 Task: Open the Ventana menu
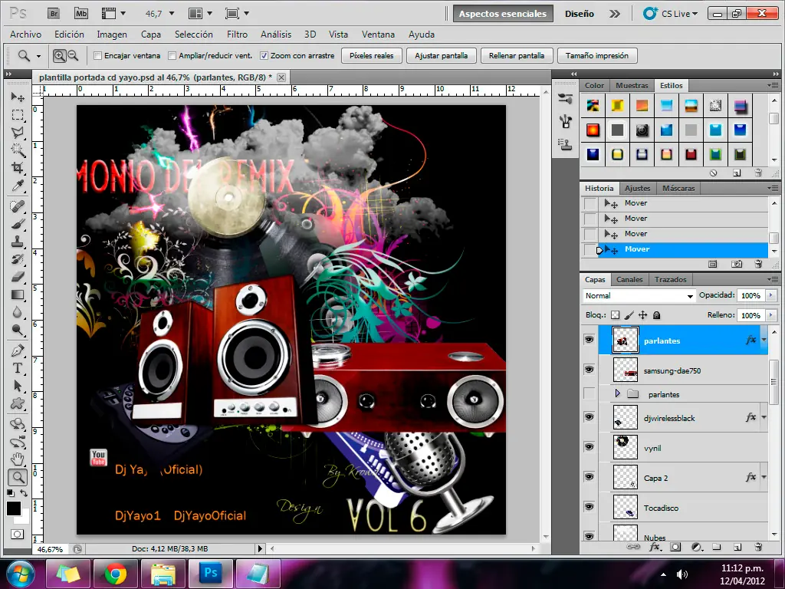pyautogui.click(x=378, y=34)
